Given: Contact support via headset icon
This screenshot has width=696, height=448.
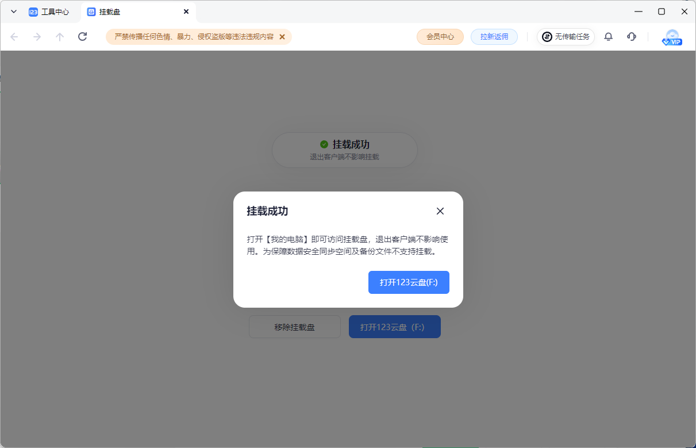Looking at the screenshot, I should click(x=632, y=37).
